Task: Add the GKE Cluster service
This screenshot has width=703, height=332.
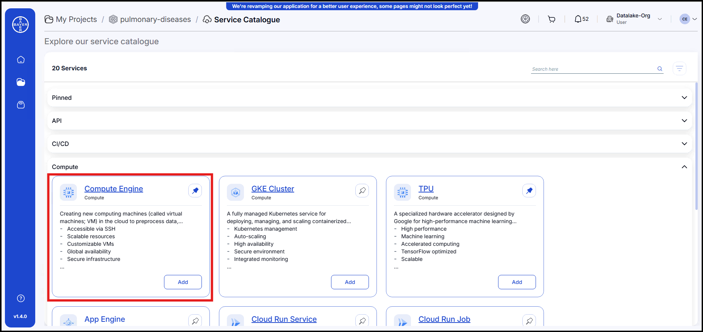Action: [350, 282]
